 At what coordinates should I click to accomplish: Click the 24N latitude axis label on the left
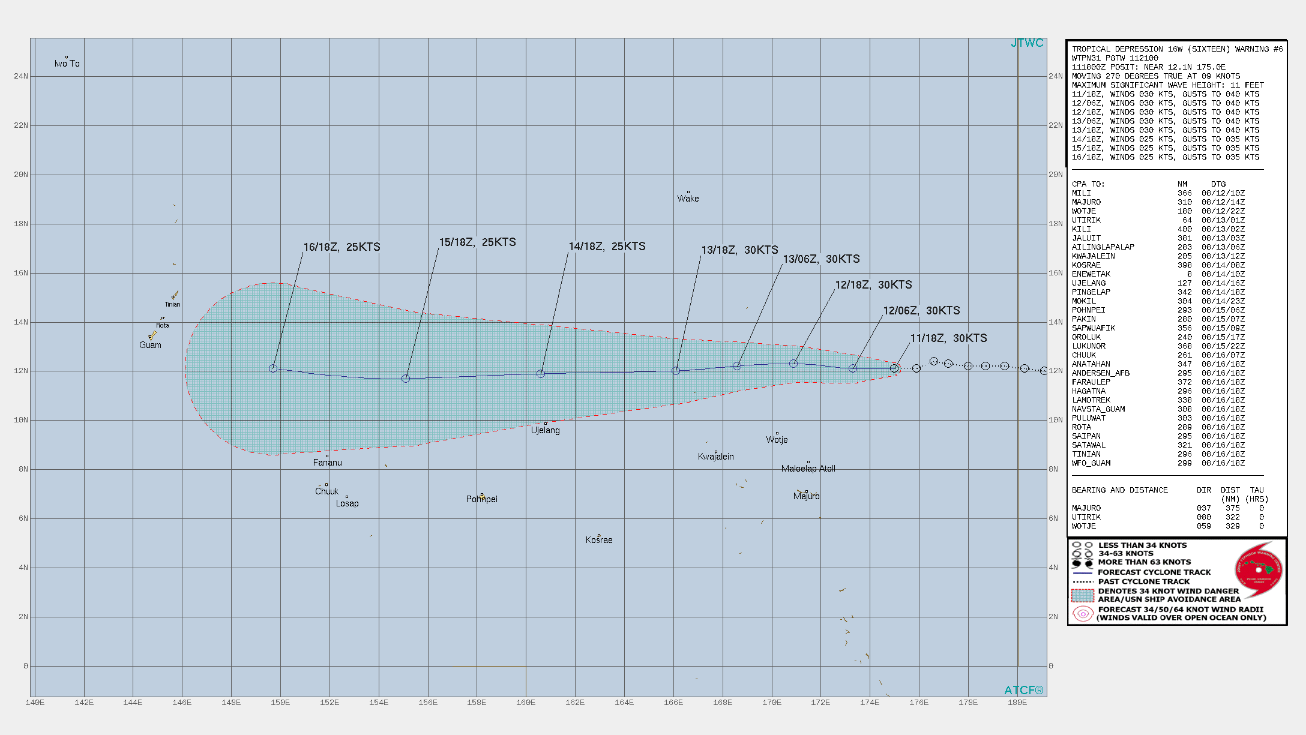21,76
